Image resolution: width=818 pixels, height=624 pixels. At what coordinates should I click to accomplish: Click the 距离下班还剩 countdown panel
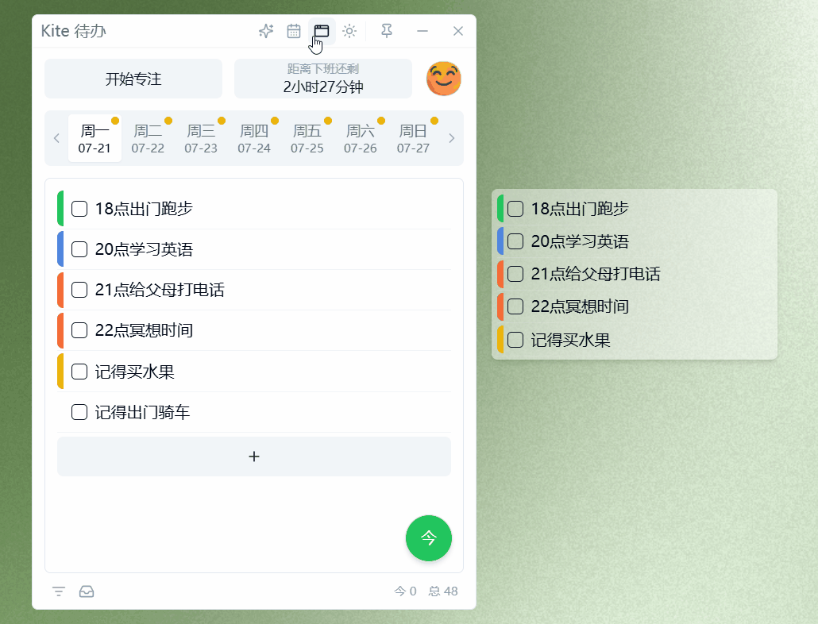[x=322, y=79]
